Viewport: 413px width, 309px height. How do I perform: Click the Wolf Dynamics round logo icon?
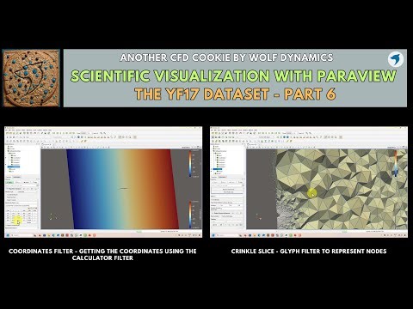click(x=396, y=59)
